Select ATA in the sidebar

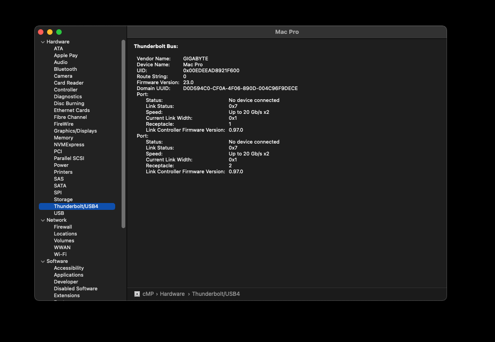pos(59,48)
